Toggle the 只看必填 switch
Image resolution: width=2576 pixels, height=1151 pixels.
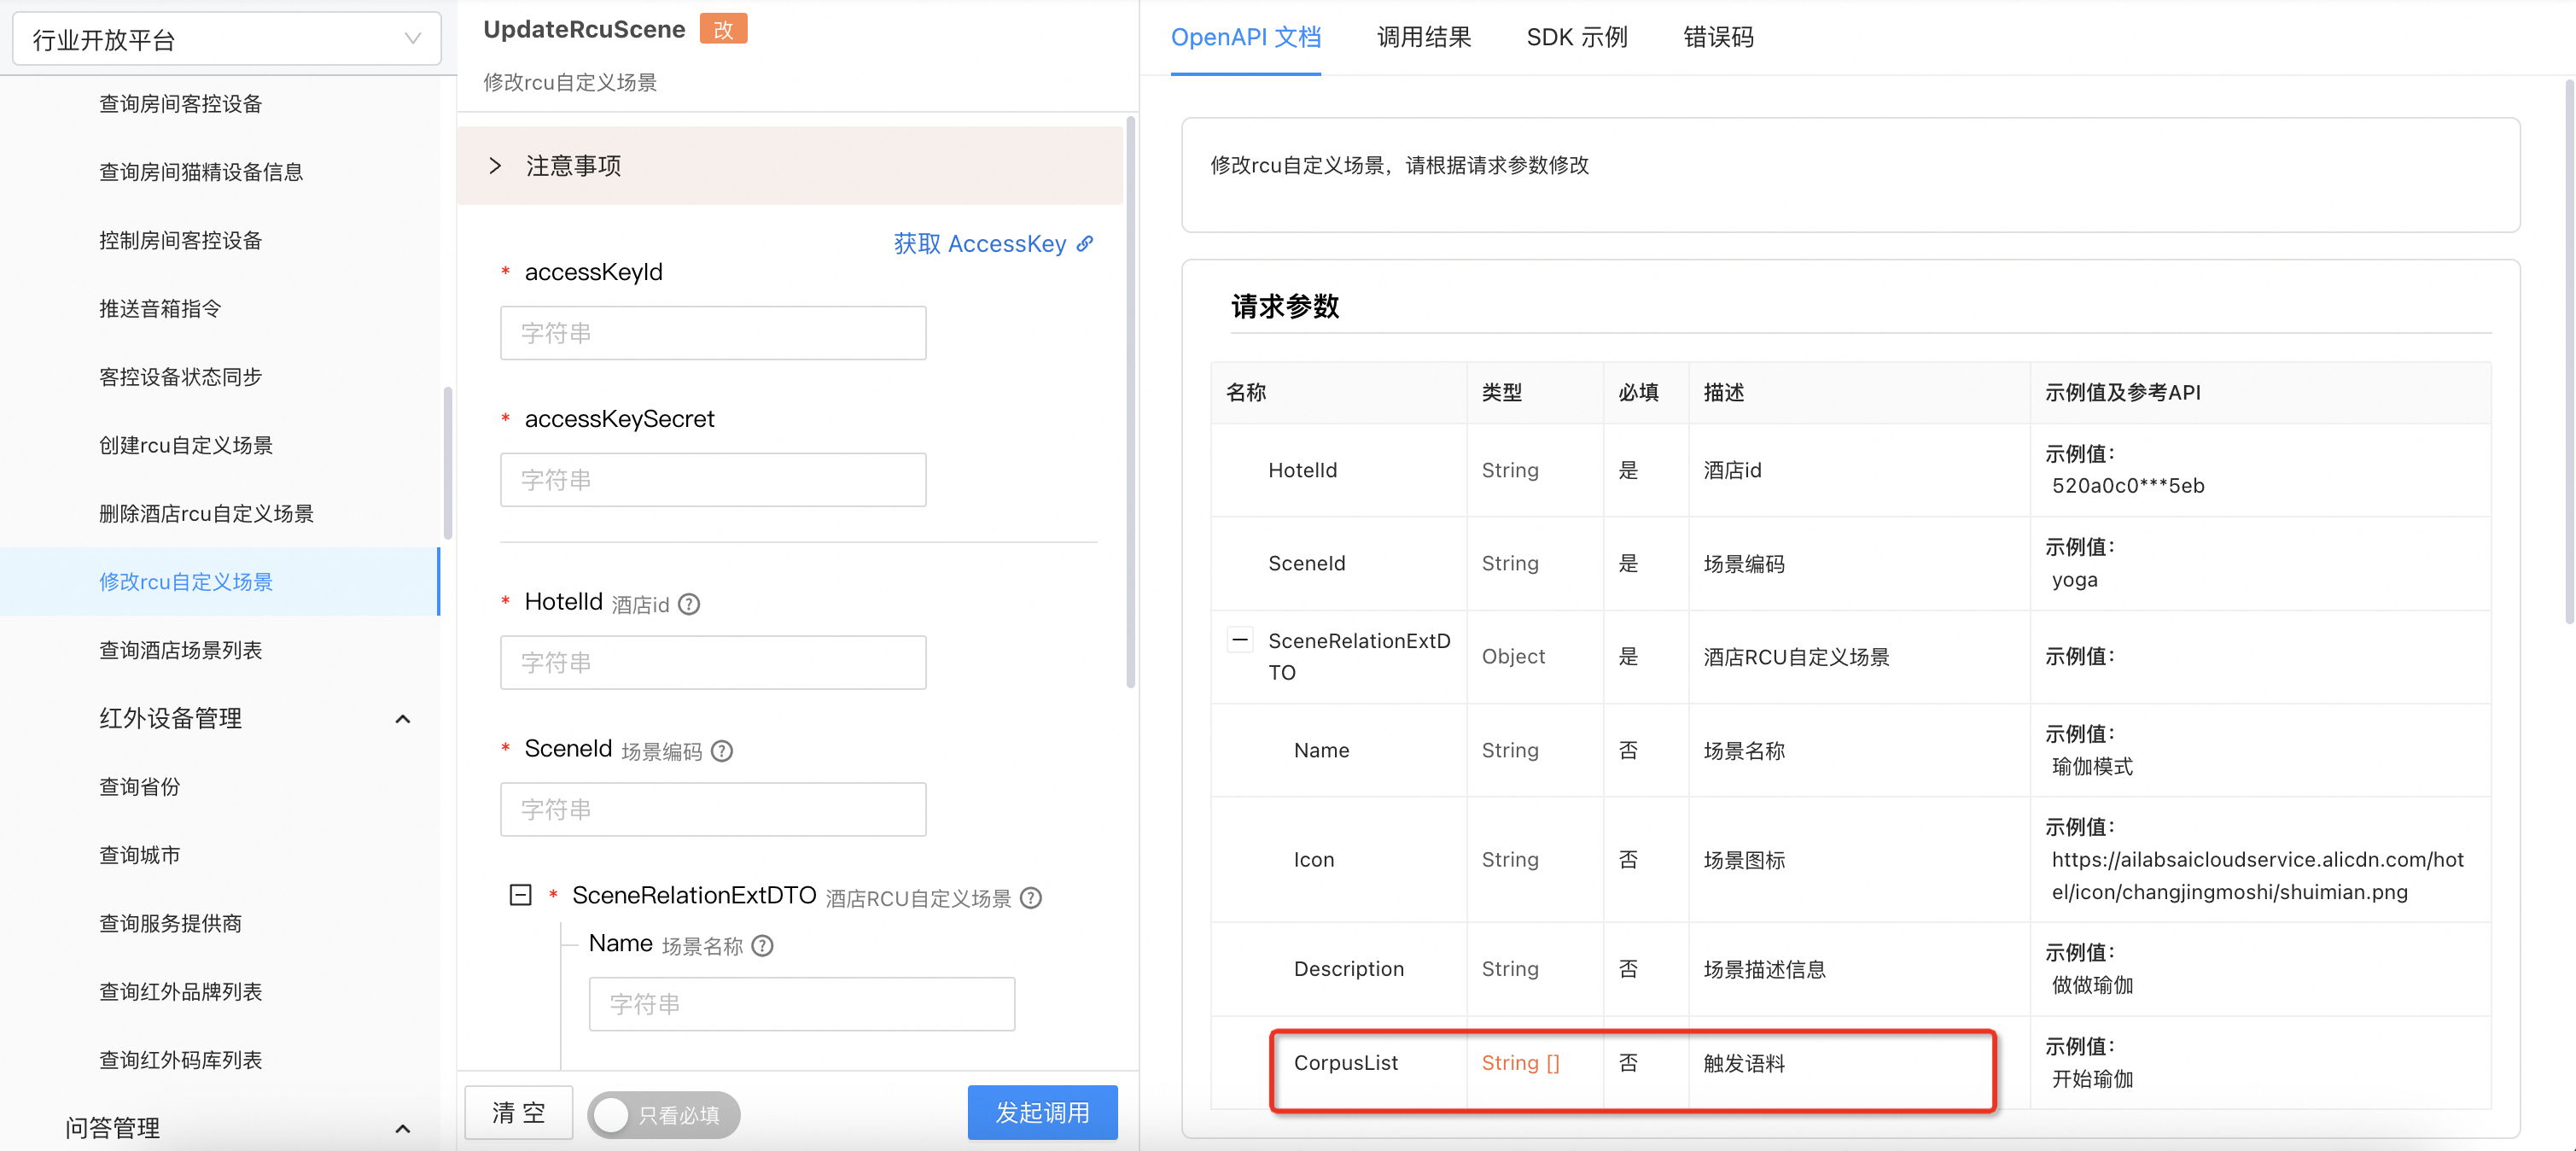[x=663, y=1114]
